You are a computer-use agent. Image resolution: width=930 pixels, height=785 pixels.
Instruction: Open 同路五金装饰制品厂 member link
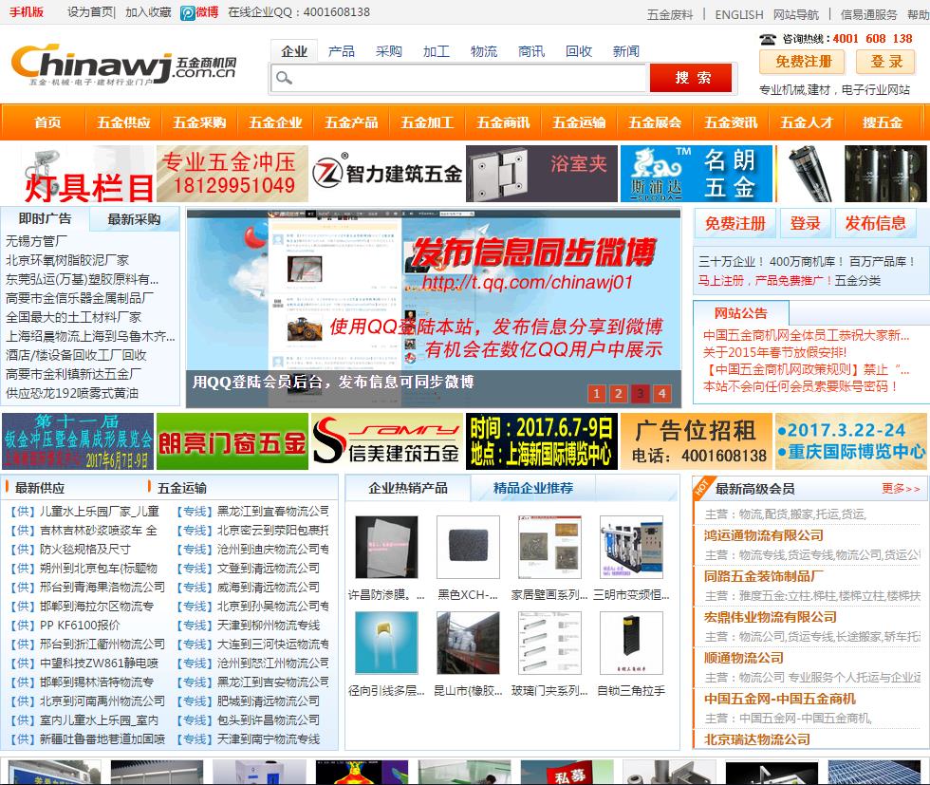coord(763,576)
